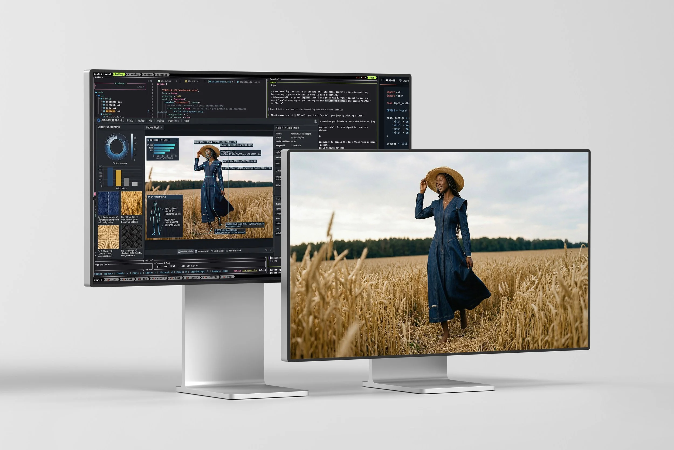
Task: Close the README.md editor tab
Action: 205,81
